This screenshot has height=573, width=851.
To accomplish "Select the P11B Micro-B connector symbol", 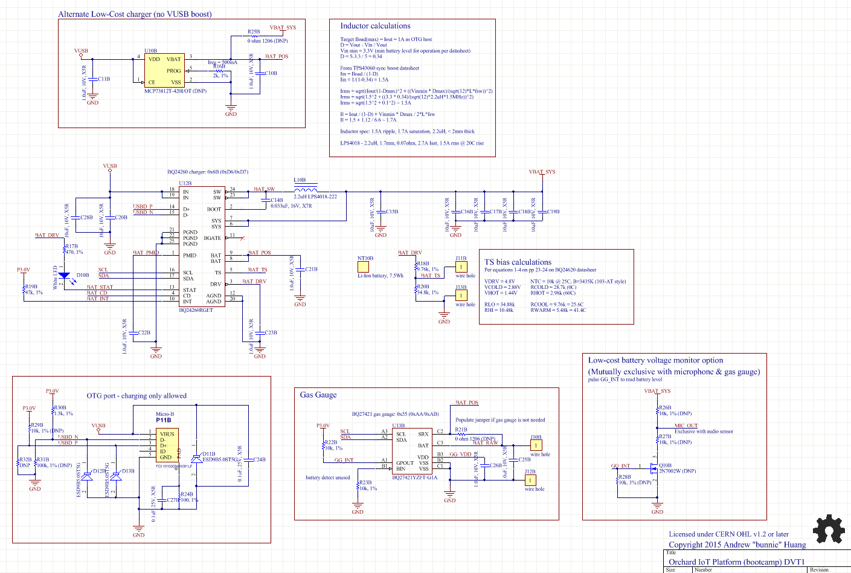I will point(168,446).
